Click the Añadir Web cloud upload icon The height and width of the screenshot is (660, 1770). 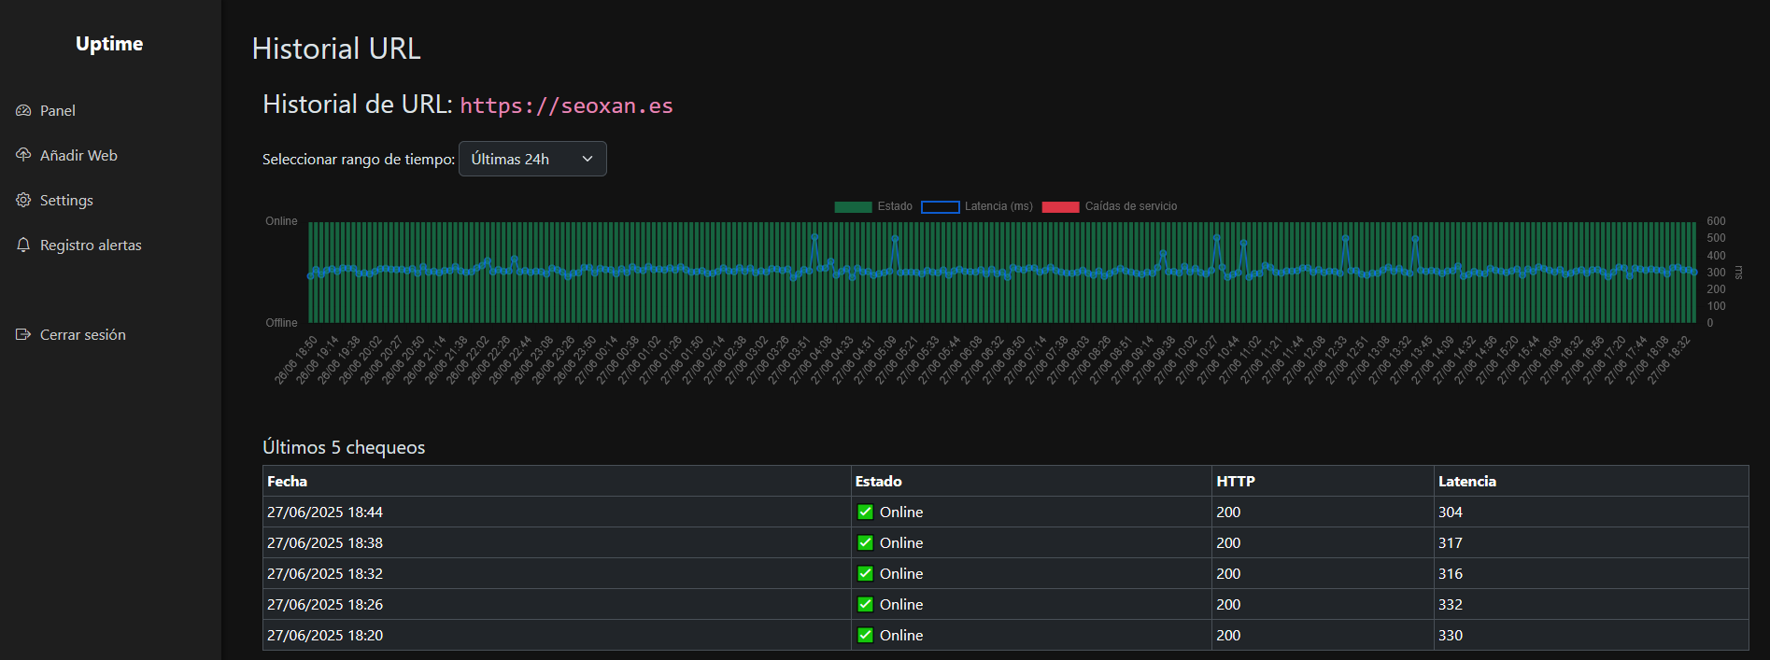pyautogui.click(x=23, y=155)
